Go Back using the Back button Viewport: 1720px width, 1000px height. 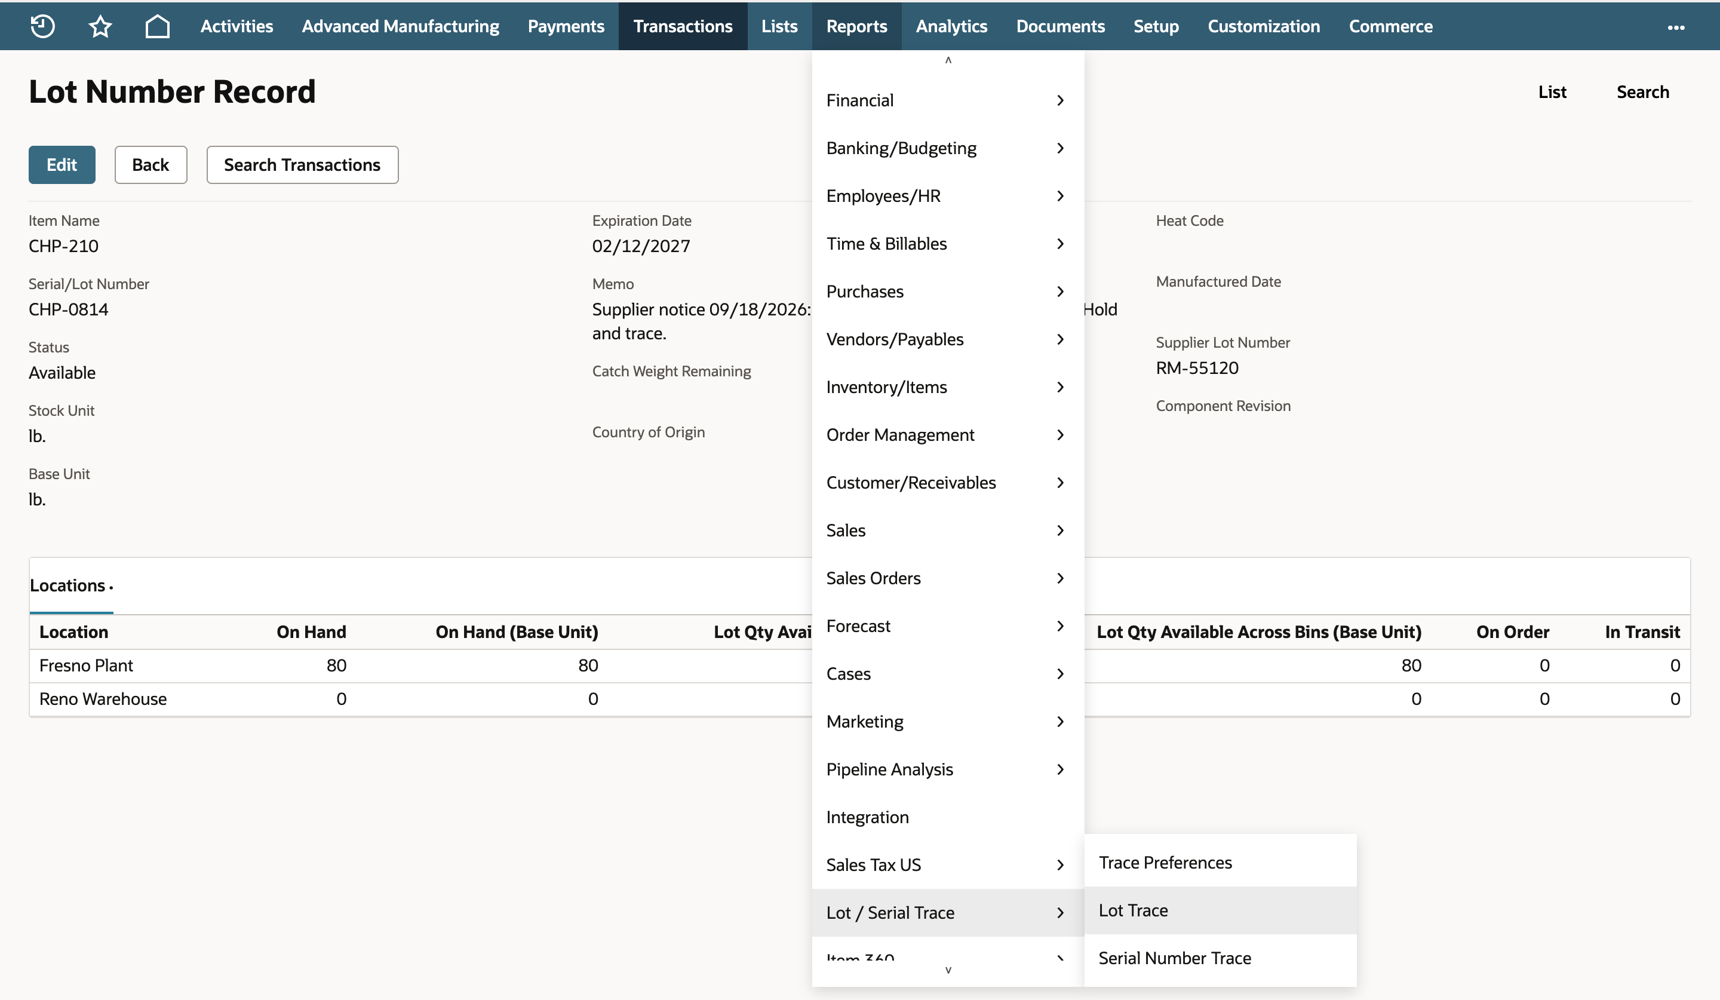point(151,164)
